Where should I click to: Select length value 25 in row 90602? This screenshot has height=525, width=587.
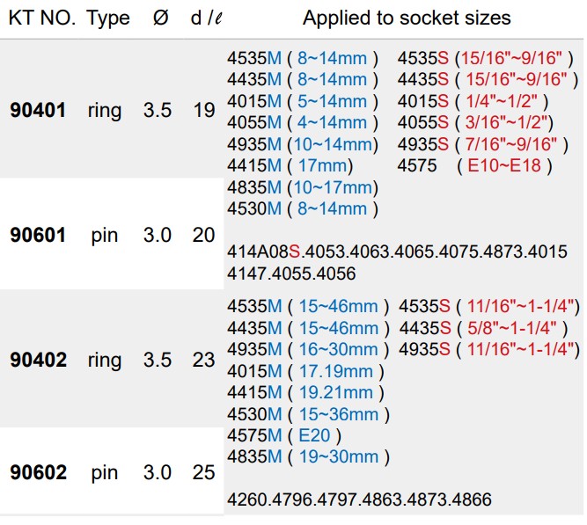point(204,473)
